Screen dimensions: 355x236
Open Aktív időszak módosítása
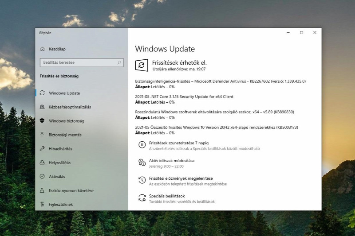[172, 161]
